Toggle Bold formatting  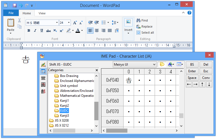pyautogui.click(x=29, y=31)
